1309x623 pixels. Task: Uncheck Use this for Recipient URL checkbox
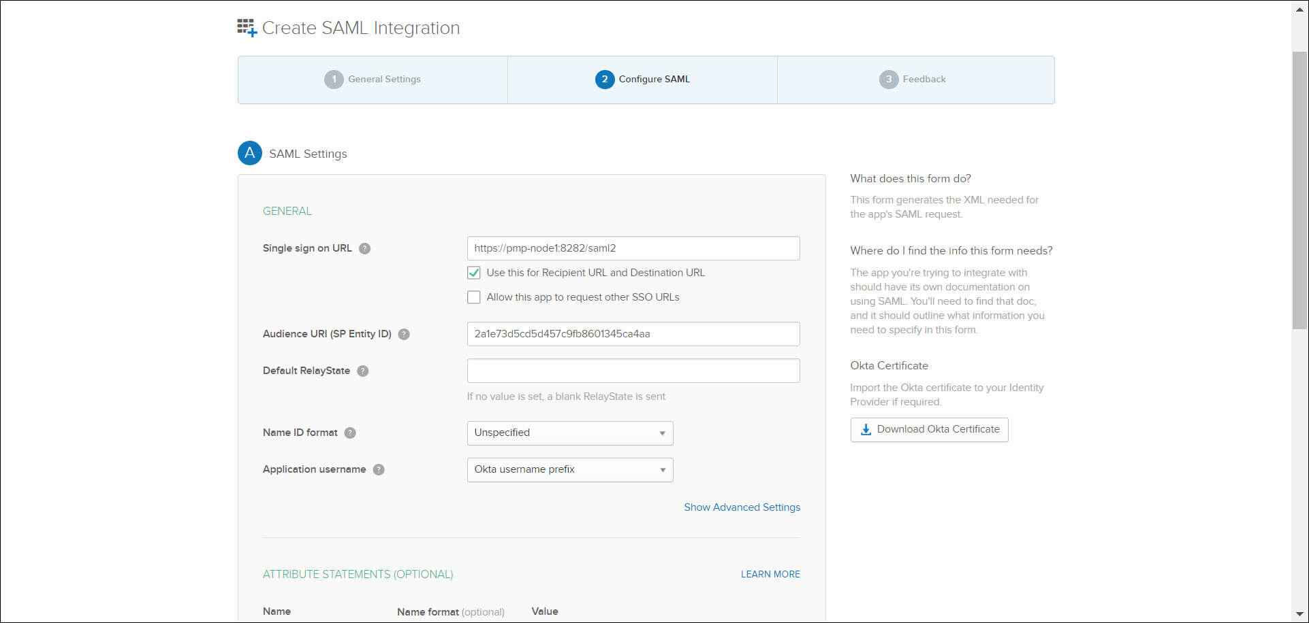coord(474,273)
